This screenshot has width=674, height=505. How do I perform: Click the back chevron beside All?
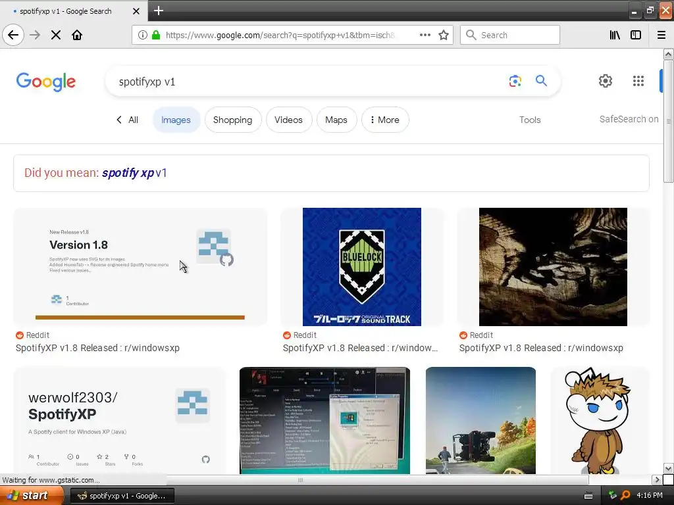[119, 120]
